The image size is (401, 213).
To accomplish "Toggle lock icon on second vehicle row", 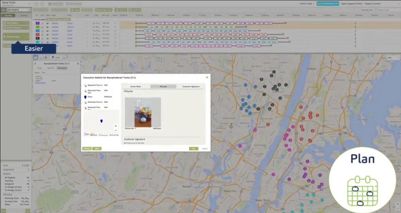I will point(43,27).
